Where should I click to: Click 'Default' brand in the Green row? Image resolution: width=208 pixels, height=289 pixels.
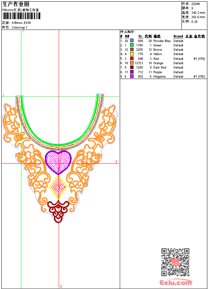[x=178, y=45]
